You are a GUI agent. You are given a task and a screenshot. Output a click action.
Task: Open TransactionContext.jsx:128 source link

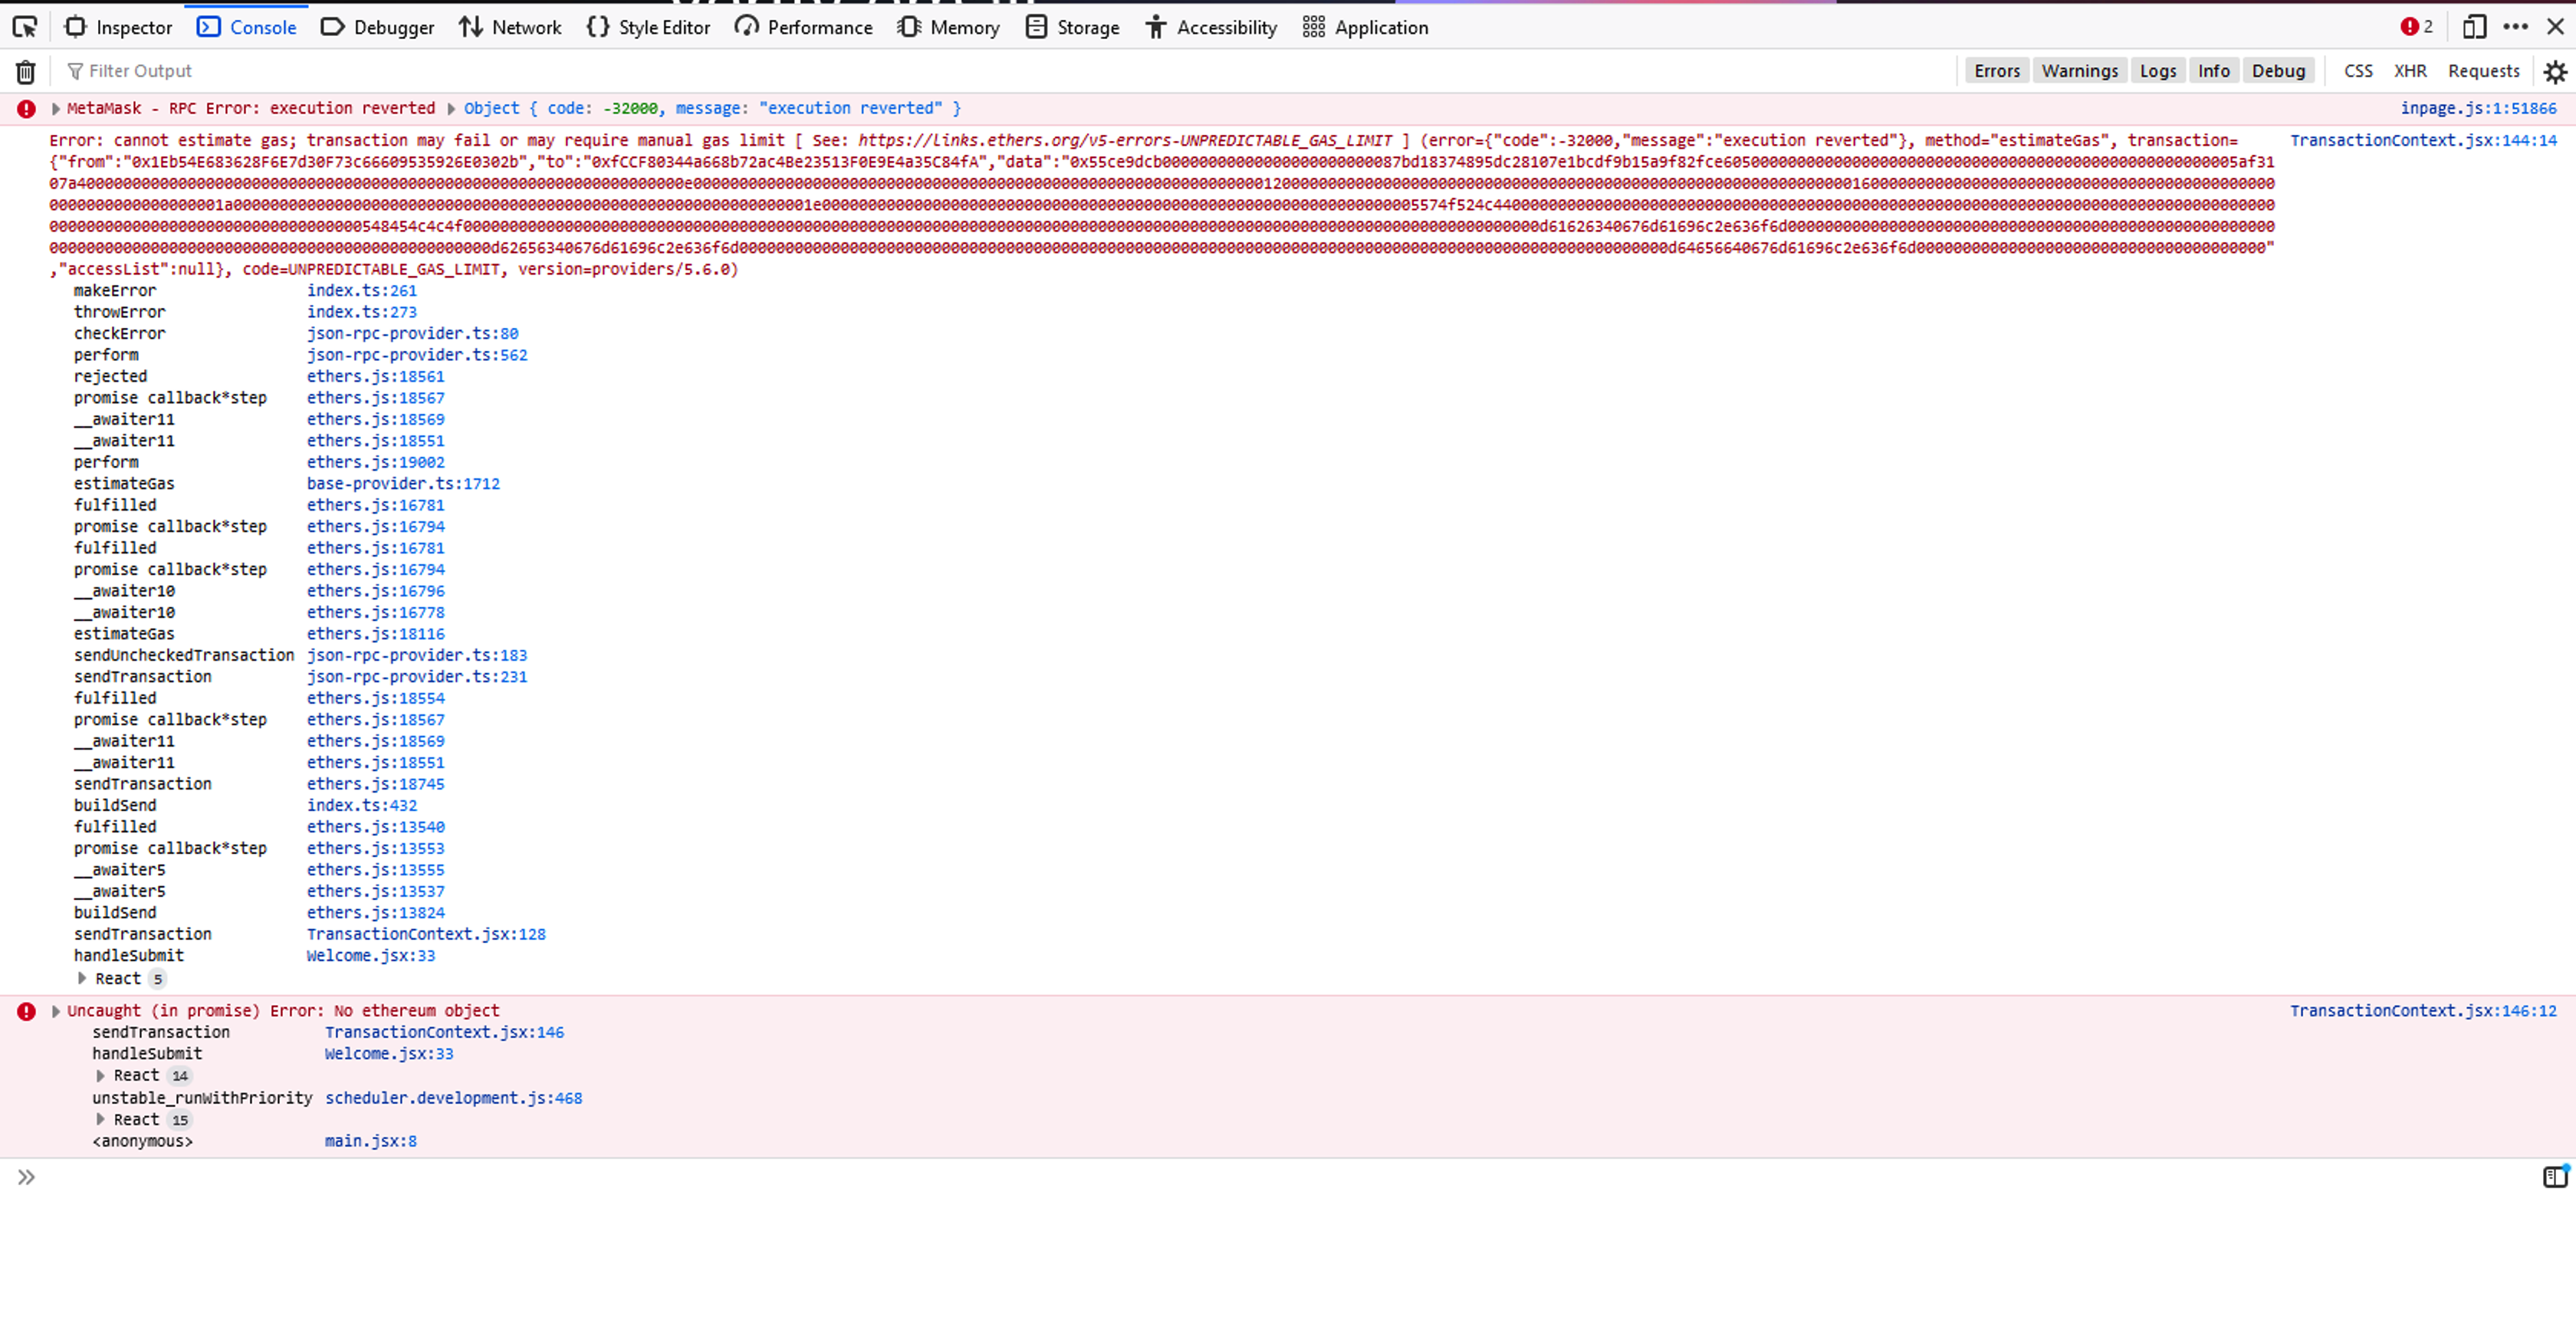pos(426,934)
